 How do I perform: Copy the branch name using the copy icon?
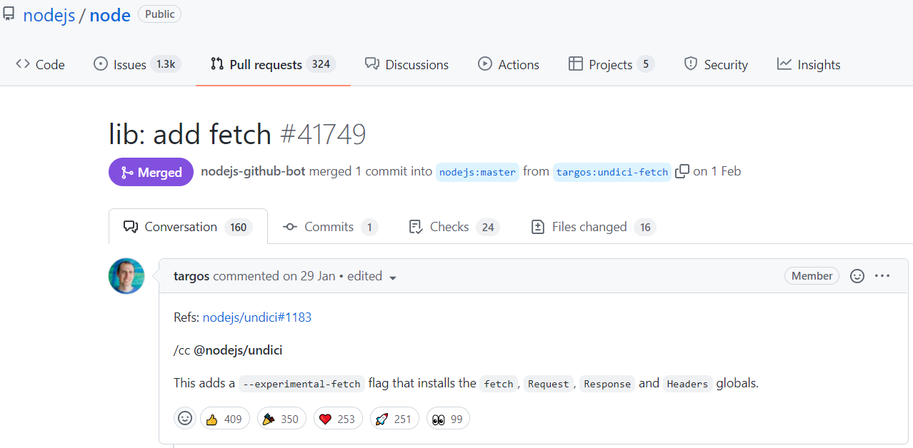click(682, 171)
